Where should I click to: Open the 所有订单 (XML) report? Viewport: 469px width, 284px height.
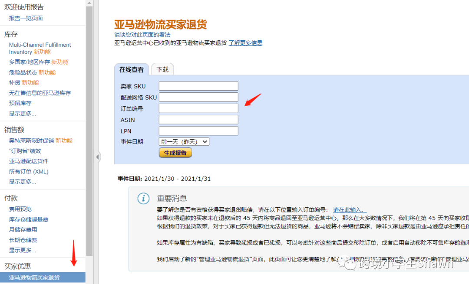[x=30, y=171]
